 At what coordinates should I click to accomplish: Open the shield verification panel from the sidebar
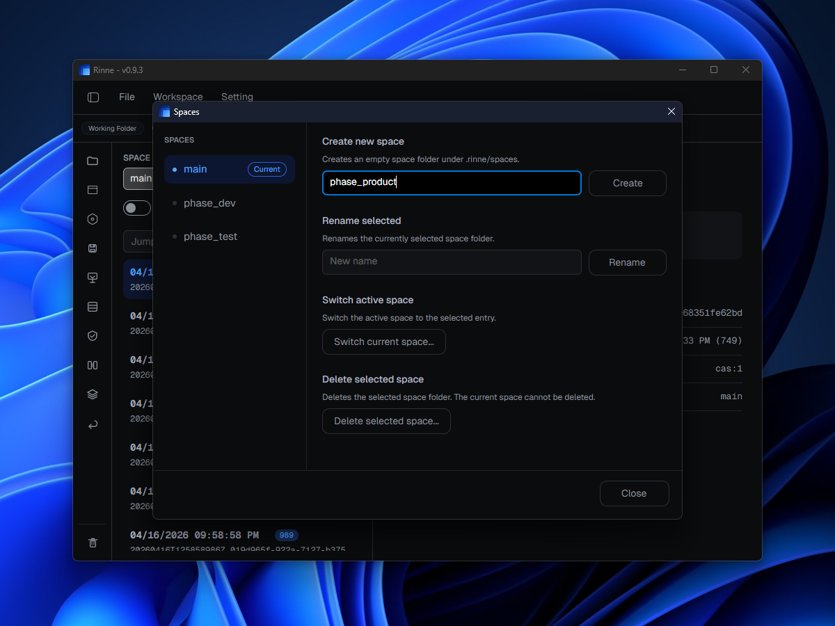coord(93,336)
